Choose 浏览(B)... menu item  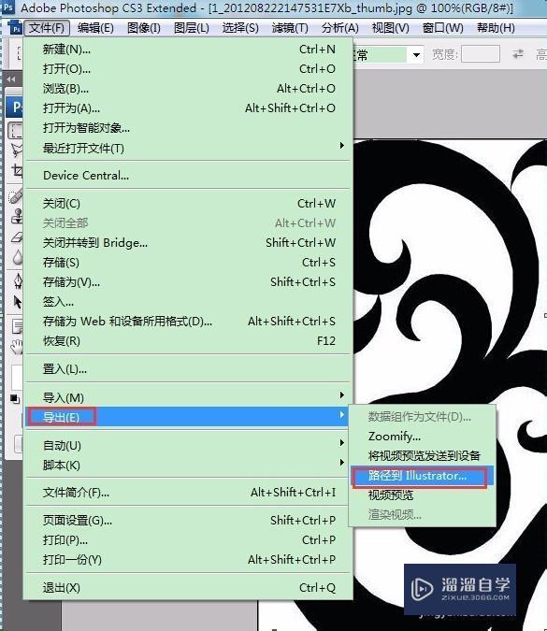pyautogui.click(x=189, y=89)
